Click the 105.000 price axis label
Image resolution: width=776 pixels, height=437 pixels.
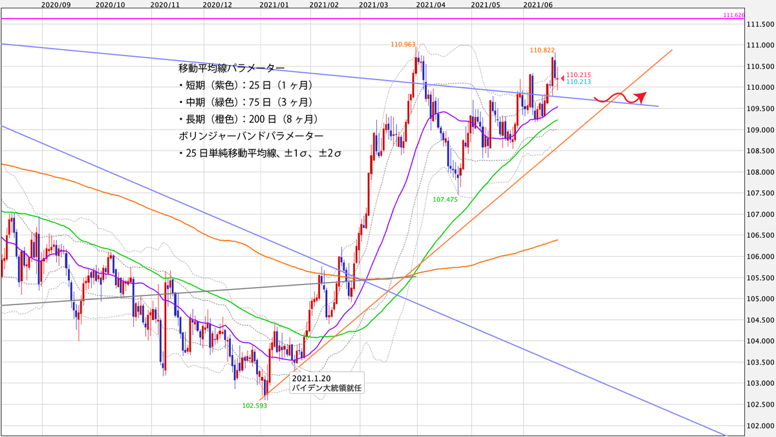[x=760, y=299]
